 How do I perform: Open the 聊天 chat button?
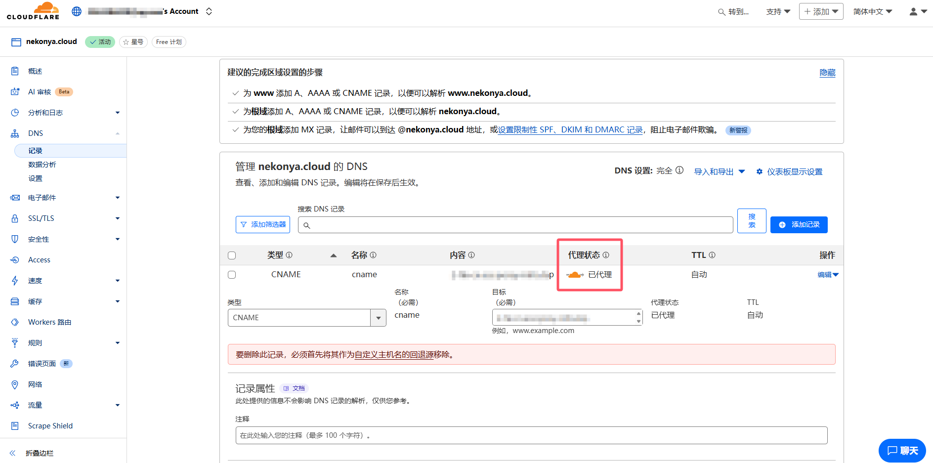[x=902, y=451]
